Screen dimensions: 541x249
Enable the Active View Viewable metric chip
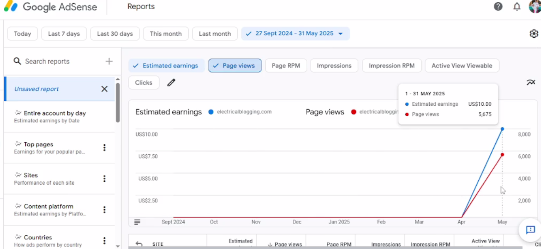click(x=462, y=66)
